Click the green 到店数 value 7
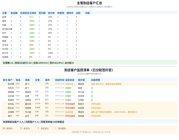This screenshot has height=140, width=179. [11, 17]
